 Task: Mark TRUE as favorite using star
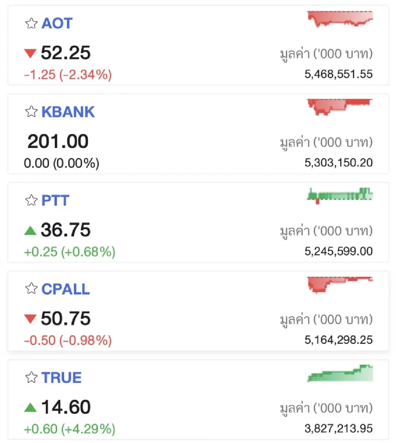31,377
